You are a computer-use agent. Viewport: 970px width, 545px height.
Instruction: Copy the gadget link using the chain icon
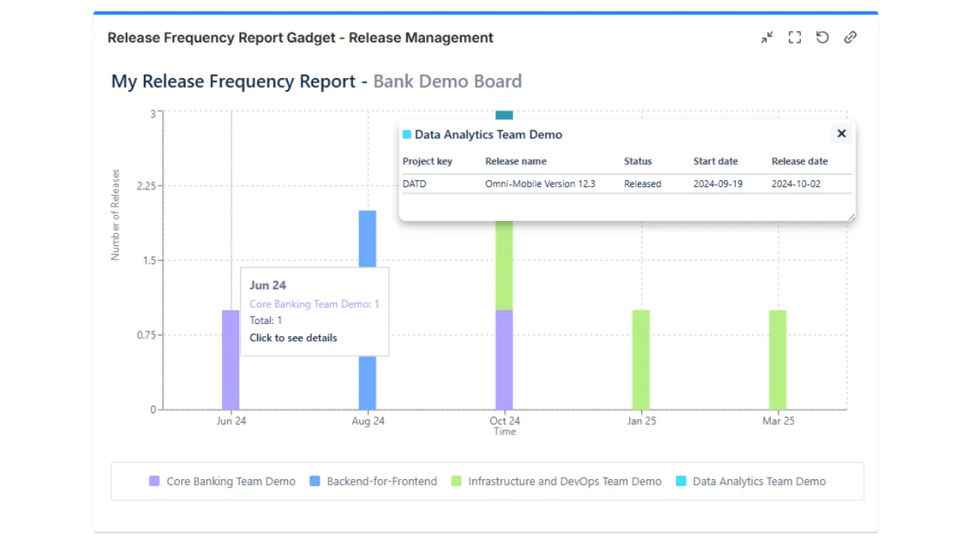click(850, 37)
